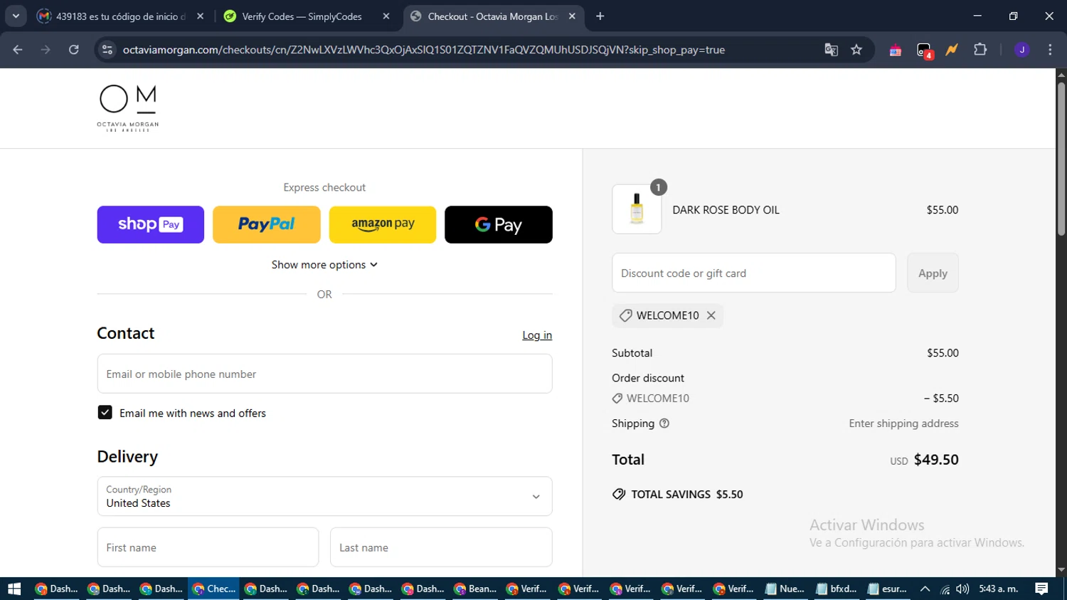1067x600 pixels.
Task: Open the bfxd... Notepad taskbar item
Action: (837, 589)
